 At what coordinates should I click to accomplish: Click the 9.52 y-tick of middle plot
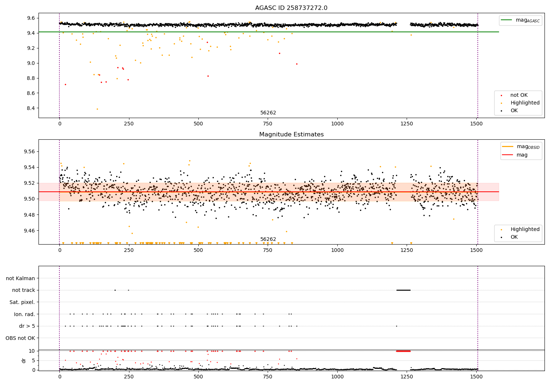[x=30, y=183]
